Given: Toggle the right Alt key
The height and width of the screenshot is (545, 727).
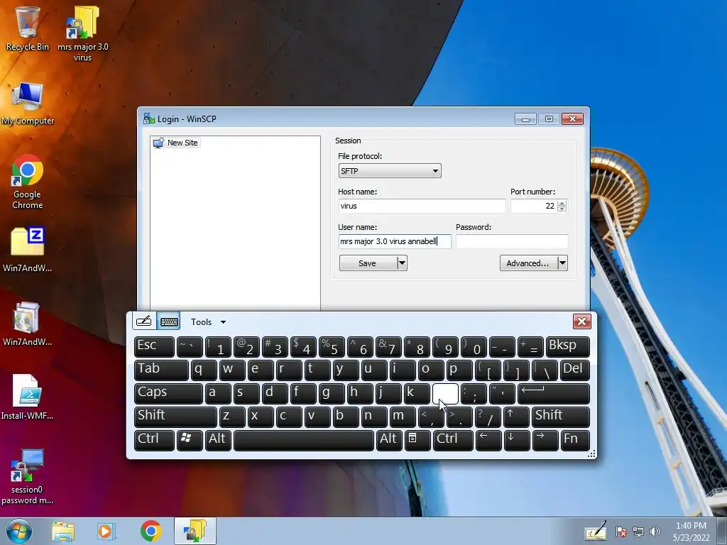Looking at the screenshot, I should (x=389, y=440).
